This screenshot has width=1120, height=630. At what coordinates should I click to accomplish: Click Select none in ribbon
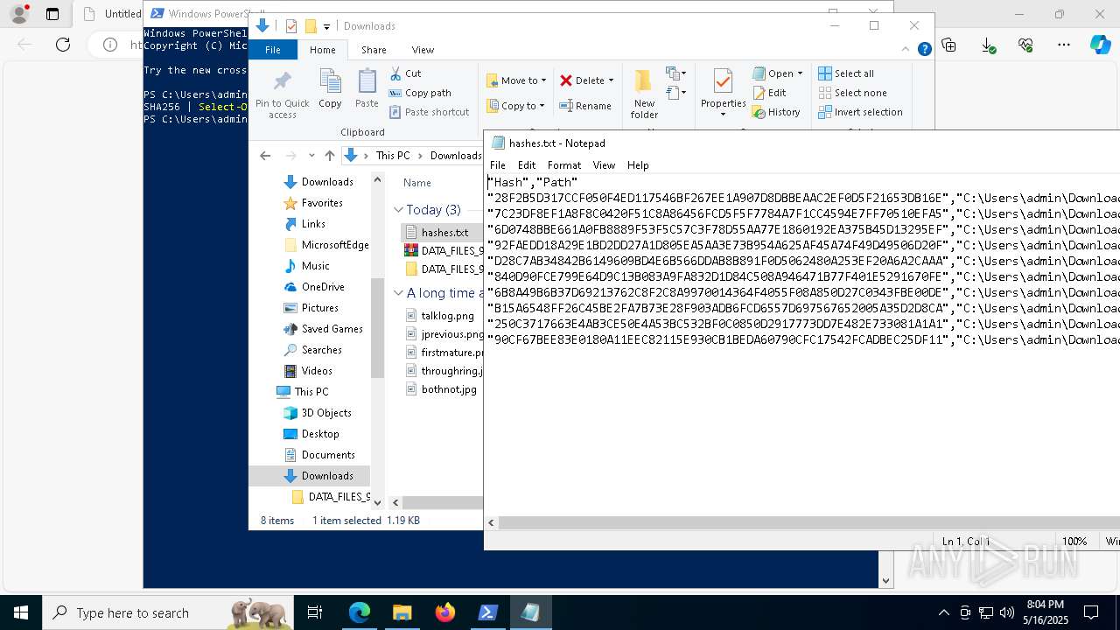coord(852,93)
